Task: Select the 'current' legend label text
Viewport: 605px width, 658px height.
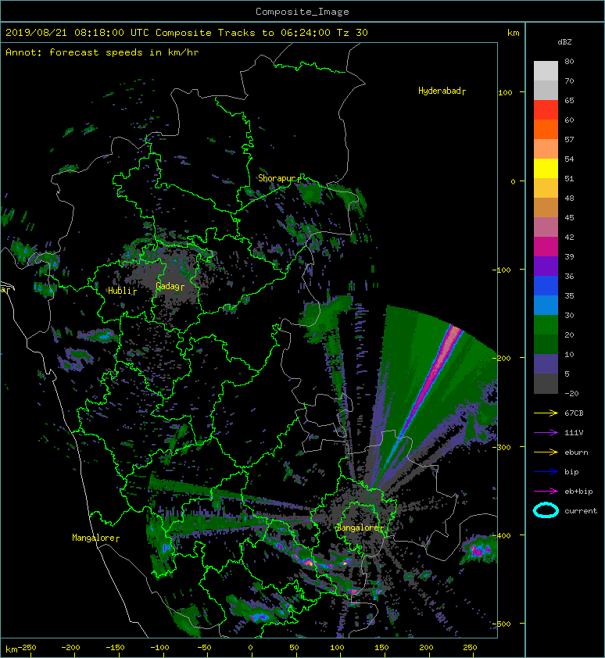Action: point(581,511)
